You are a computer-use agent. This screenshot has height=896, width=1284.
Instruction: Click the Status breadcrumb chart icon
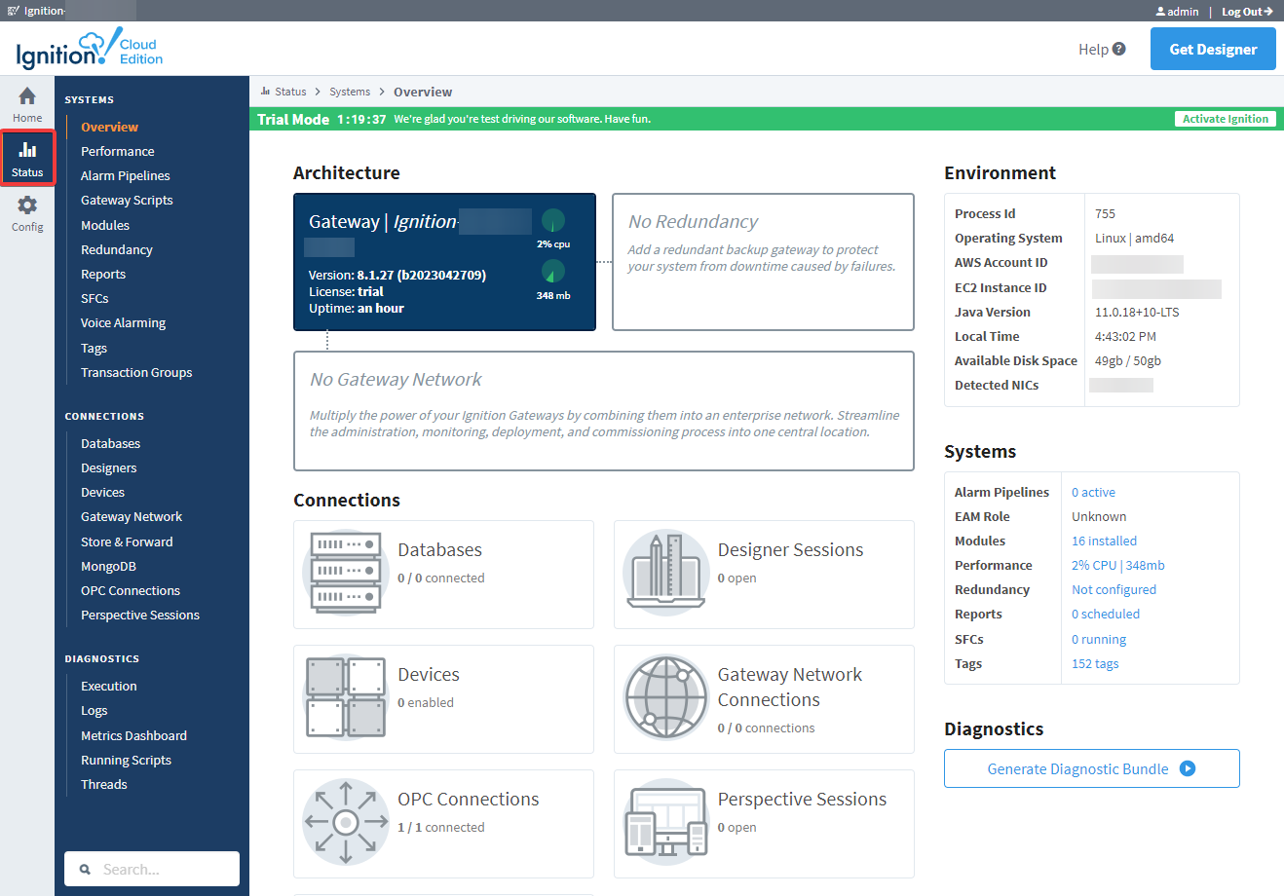pos(265,92)
